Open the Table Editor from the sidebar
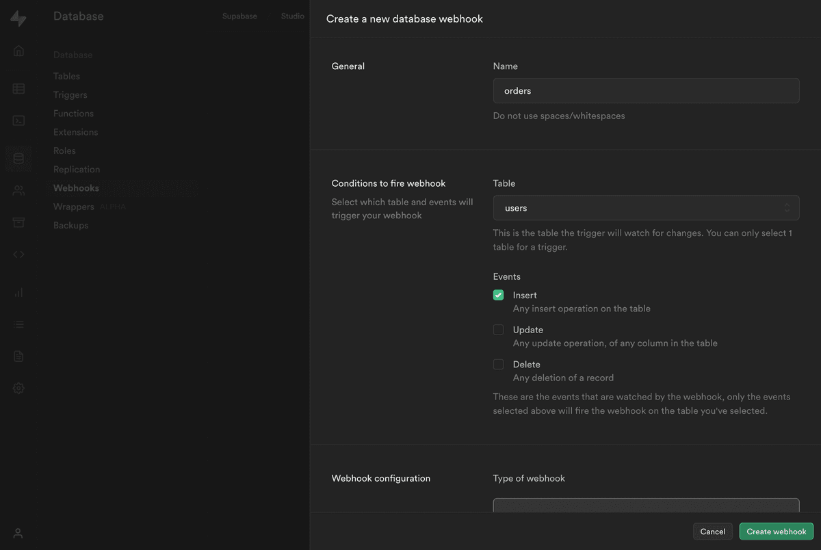821x550 pixels. (x=18, y=88)
